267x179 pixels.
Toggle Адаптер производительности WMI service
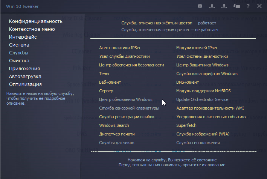tap(210, 108)
